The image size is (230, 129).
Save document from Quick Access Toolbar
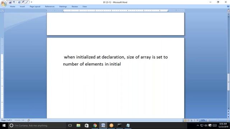[10, 2]
